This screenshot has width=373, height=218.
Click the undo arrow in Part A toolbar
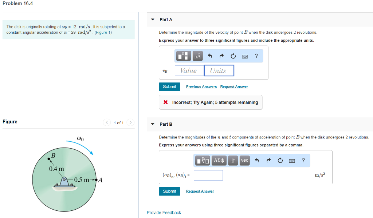[210, 56]
